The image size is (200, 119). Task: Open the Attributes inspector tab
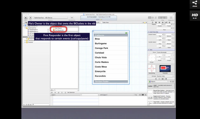(x=163, y=23)
